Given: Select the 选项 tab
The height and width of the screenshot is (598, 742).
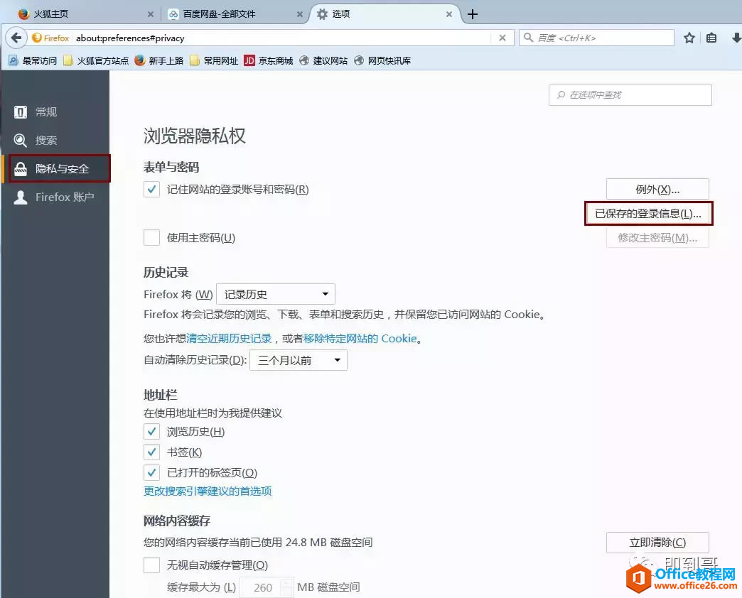Looking at the screenshot, I should pyautogui.click(x=383, y=14).
